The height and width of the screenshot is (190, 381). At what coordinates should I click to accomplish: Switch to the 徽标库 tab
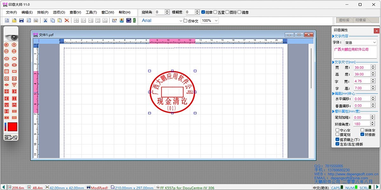pyautogui.click(x=344, y=20)
